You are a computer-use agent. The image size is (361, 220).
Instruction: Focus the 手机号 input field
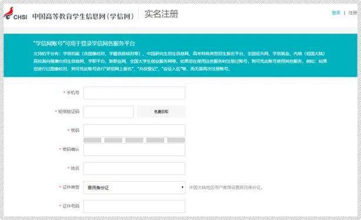pyautogui.click(x=134, y=93)
